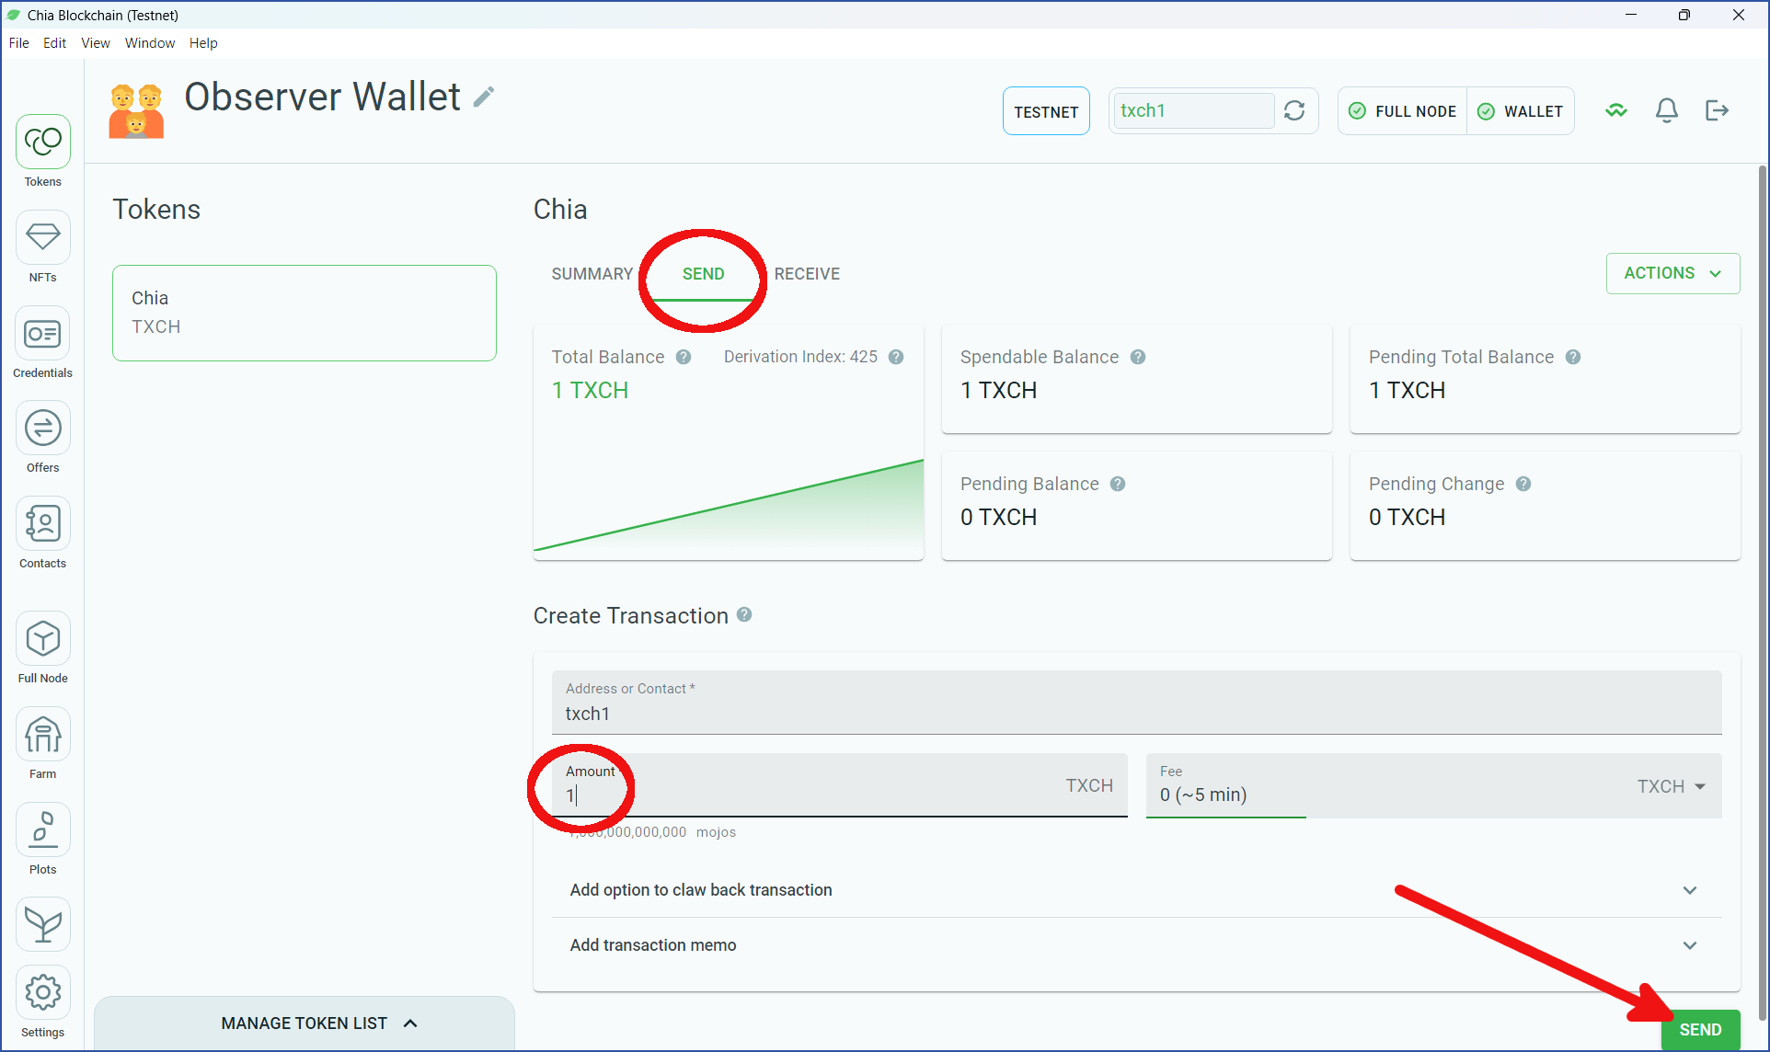The width and height of the screenshot is (1770, 1052).
Task: Switch to the RECEIVE tab
Action: pyautogui.click(x=807, y=274)
